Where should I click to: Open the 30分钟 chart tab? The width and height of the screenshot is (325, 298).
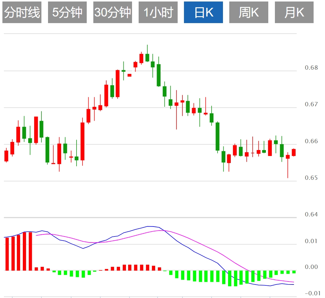pyautogui.click(x=113, y=12)
